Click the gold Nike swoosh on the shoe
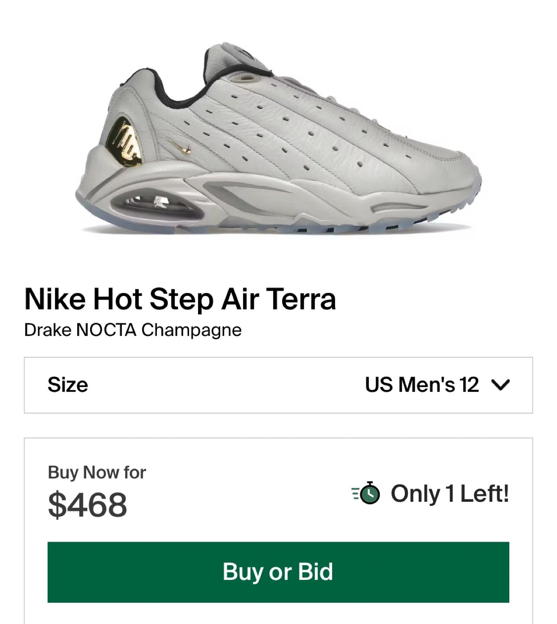 click(181, 147)
